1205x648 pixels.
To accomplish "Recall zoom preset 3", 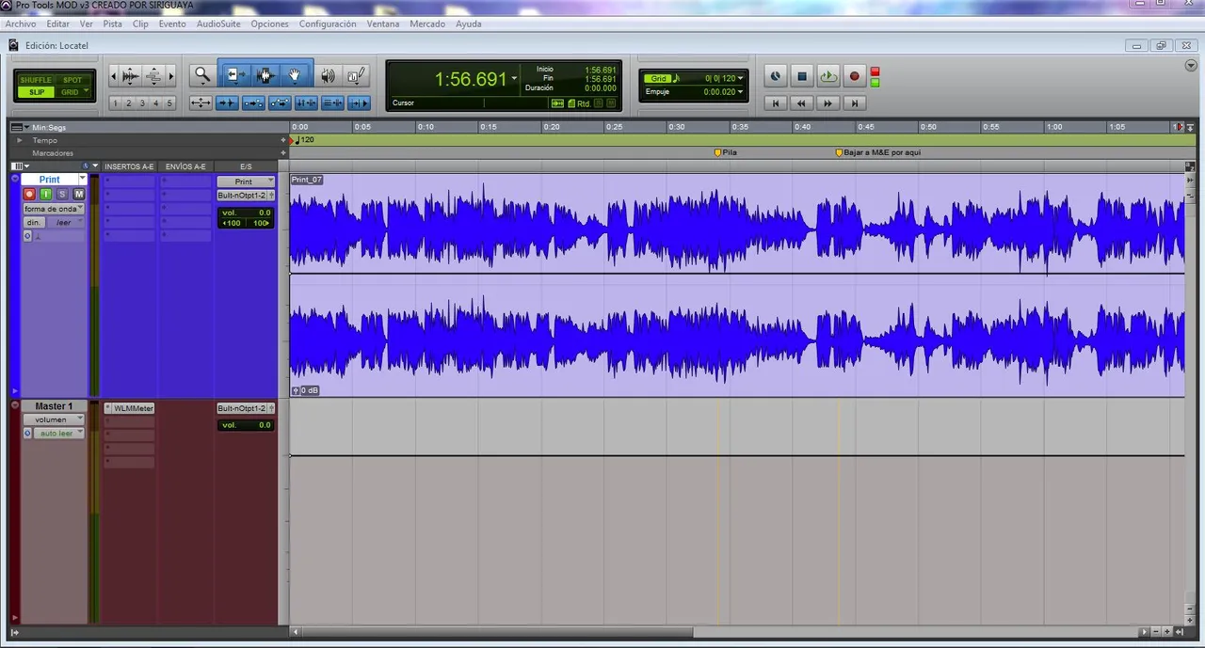I will [142, 103].
